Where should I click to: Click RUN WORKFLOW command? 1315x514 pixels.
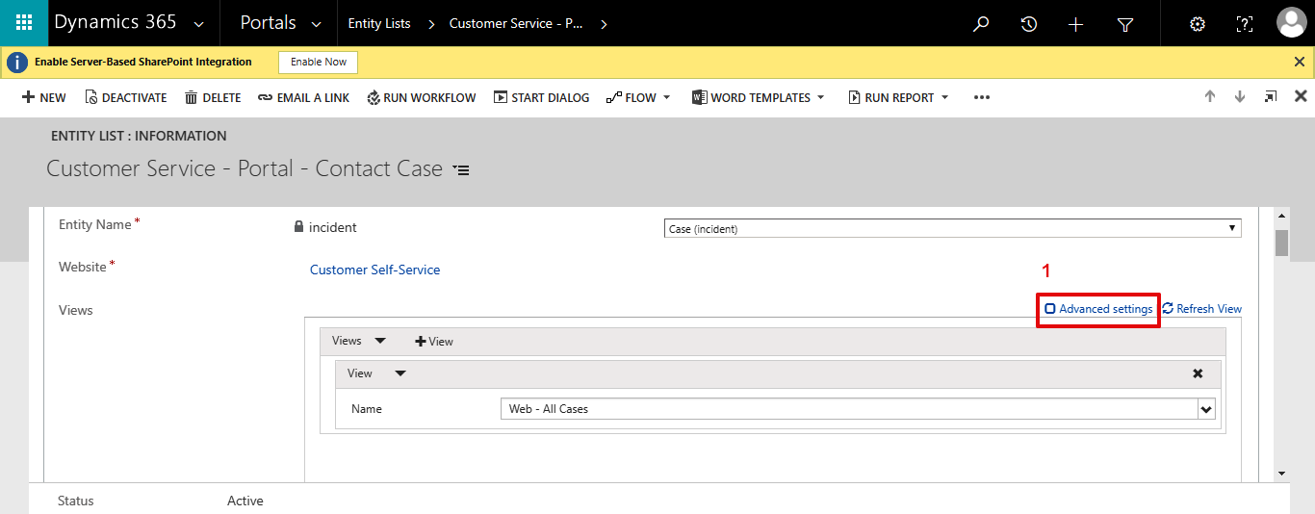[x=422, y=97]
